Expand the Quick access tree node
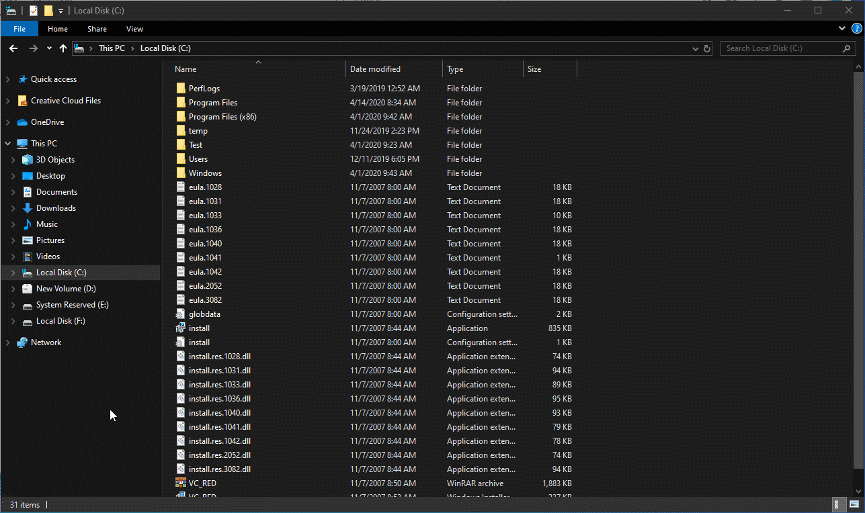Image resolution: width=865 pixels, height=513 pixels. pos(7,79)
